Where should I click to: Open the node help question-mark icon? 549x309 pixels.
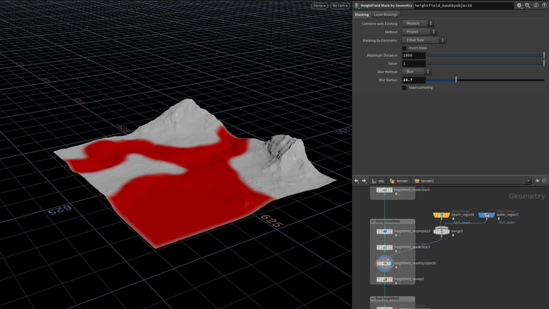click(x=544, y=5)
